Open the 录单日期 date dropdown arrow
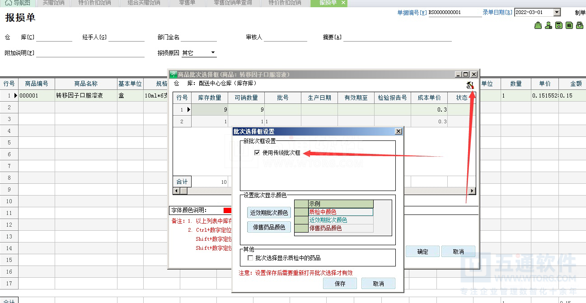Screen dimensions: 586x303 click(557, 13)
